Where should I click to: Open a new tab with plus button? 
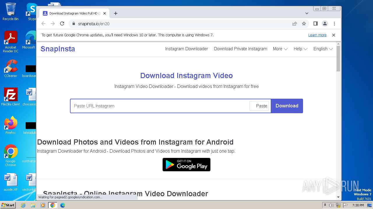click(x=116, y=13)
